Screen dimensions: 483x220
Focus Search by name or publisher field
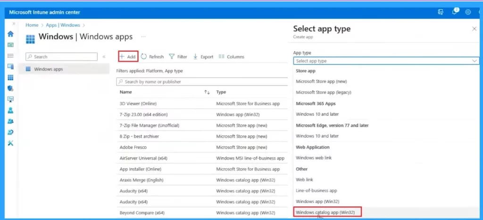pos(202,82)
